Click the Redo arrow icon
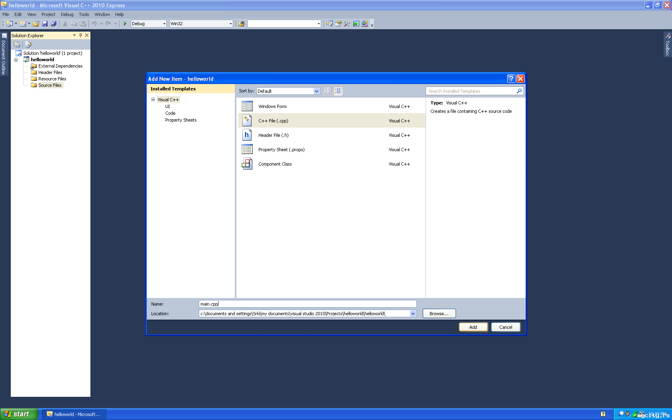The image size is (672, 420). [108, 24]
